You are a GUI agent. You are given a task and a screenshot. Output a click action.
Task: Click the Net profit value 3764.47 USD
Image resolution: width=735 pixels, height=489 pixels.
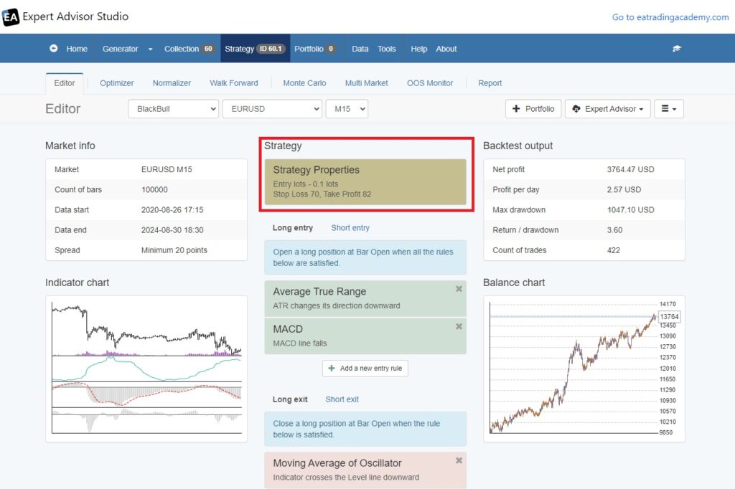(x=630, y=169)
